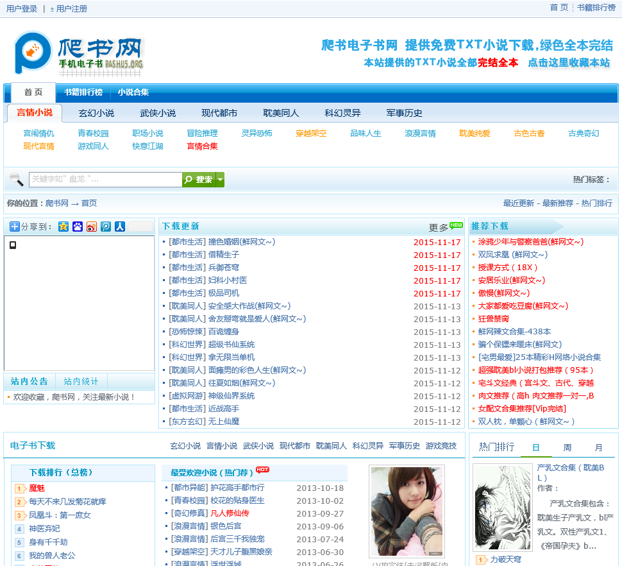The height and width of the screenshot is (566, 622).
Task: Select the 现代都市 category tab
Action: click(x=219, y=113)
